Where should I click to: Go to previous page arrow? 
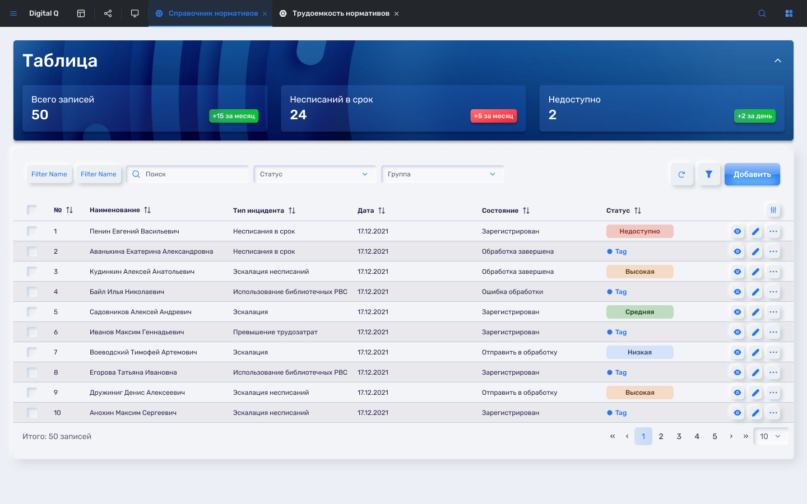coord(627,436)
